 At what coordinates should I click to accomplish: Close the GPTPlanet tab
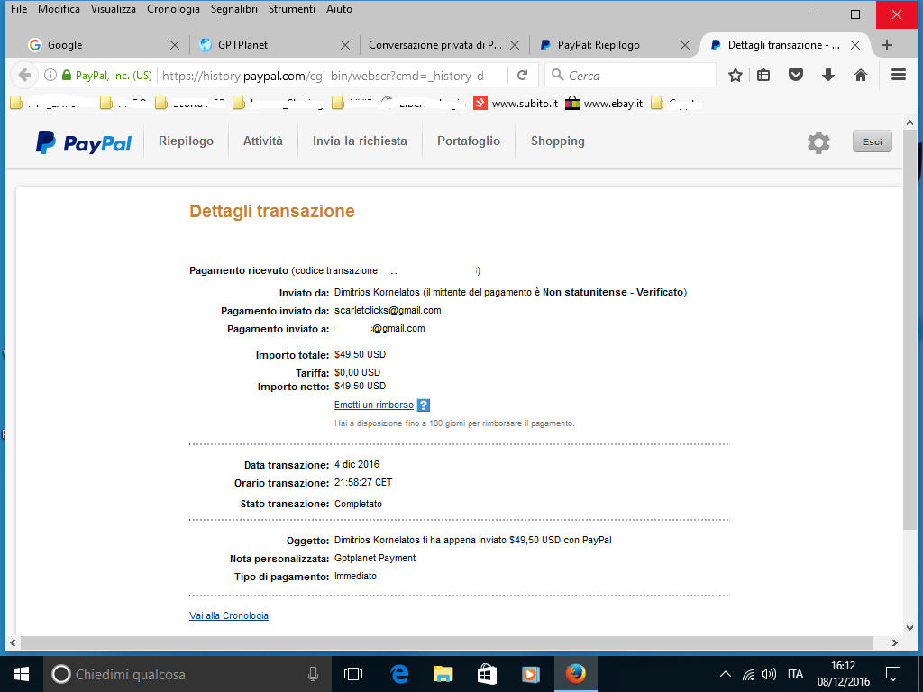coord(345,45)
